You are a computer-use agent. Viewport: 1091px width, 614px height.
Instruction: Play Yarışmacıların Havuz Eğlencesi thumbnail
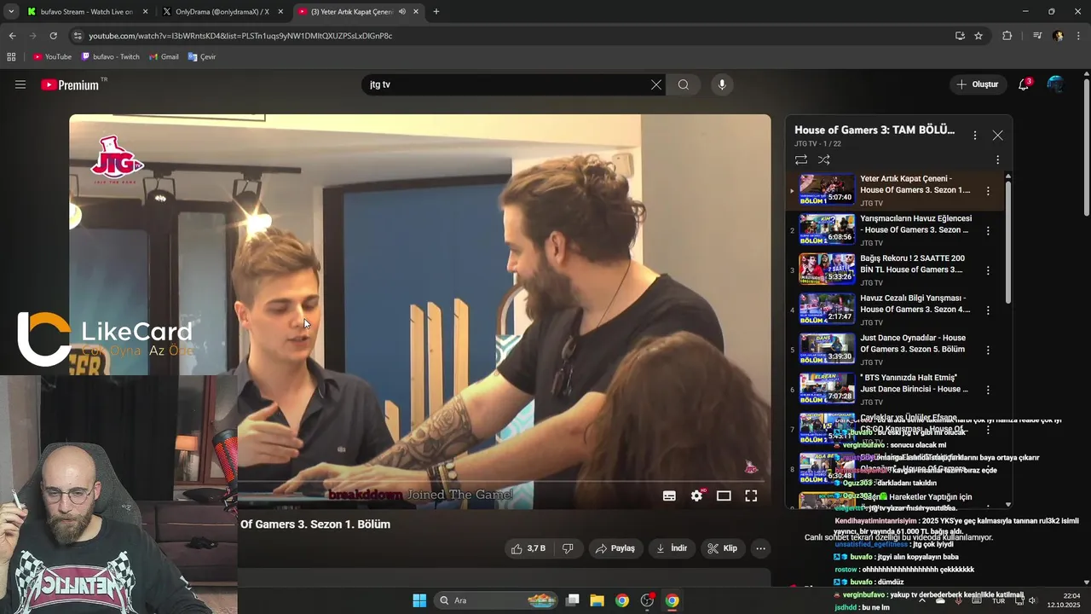coord(827,229)
